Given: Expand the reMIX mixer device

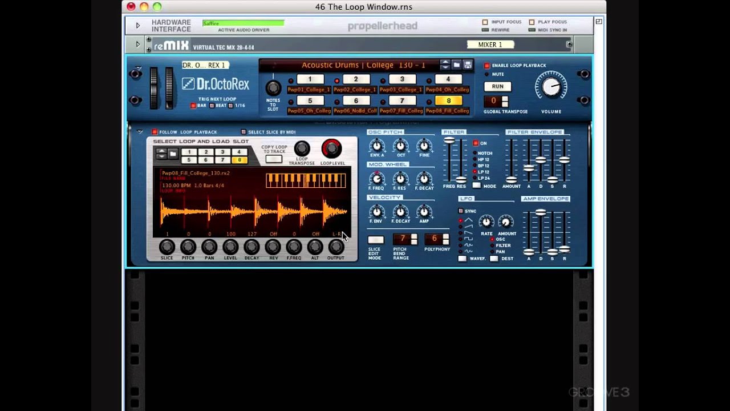Looking at the screenshot, I should (137, 45).
